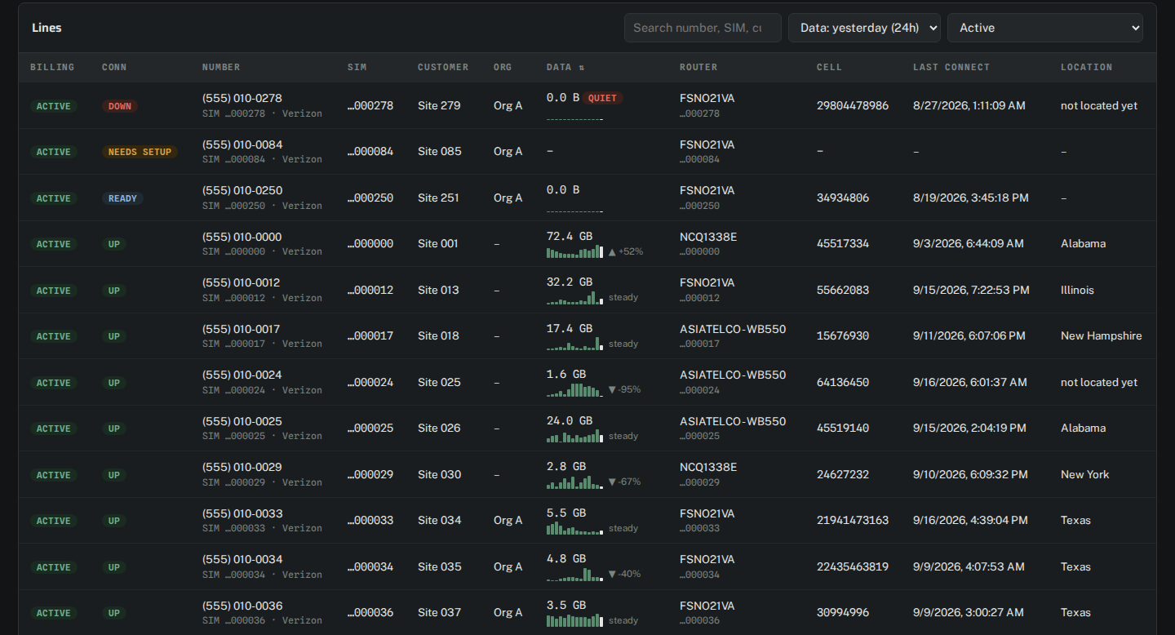Focus the search number, SIM field
The width and height of the screenshot is (1175, 635).
point(703,28)
